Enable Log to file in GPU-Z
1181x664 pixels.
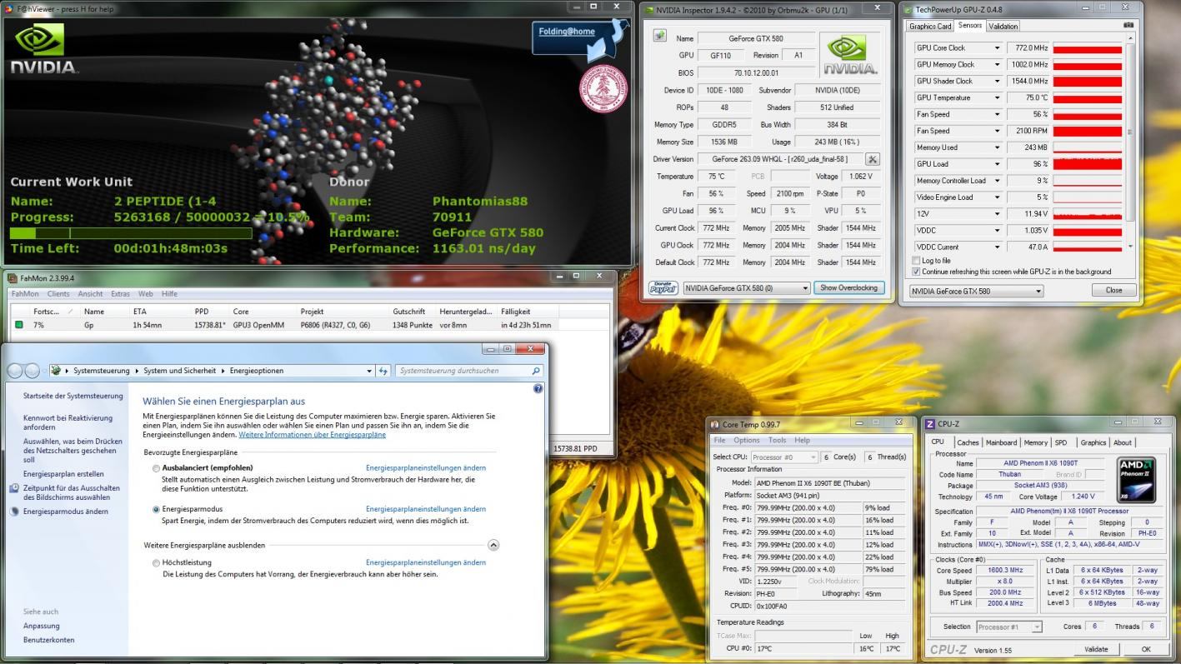point(917,261)
